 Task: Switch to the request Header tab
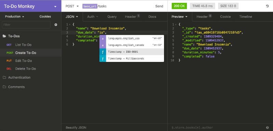coord(132,17)
